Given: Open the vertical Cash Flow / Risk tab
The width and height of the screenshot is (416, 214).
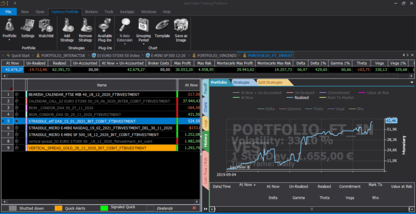Looking at the screenshot, I should coord(205,171).
